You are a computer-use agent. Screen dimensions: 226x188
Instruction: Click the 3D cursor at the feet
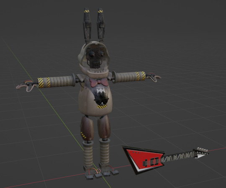coord(99,171)
